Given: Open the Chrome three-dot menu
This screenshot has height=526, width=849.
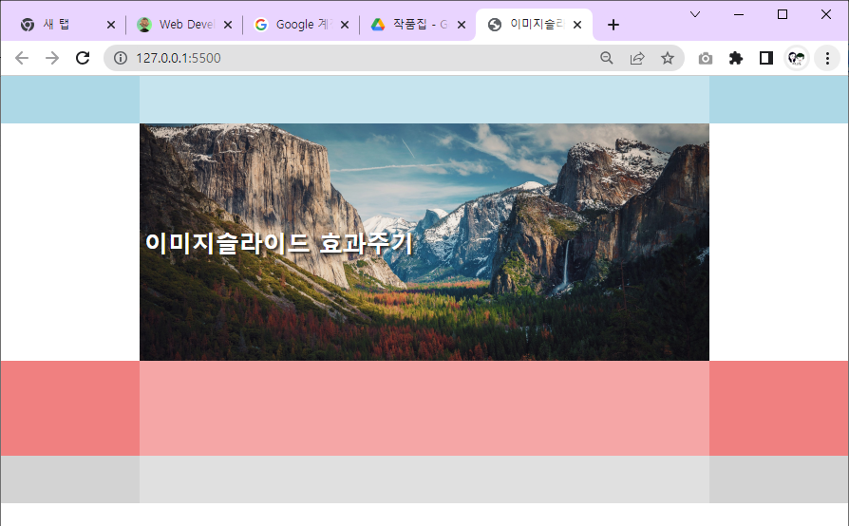Looking at the screenshot, I should tap(827, 58).
